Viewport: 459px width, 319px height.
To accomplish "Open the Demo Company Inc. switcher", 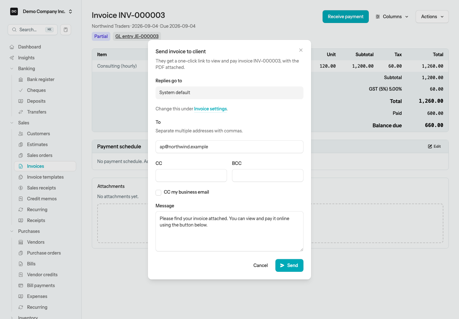I will pyautogui.click(x=41, y=11).
